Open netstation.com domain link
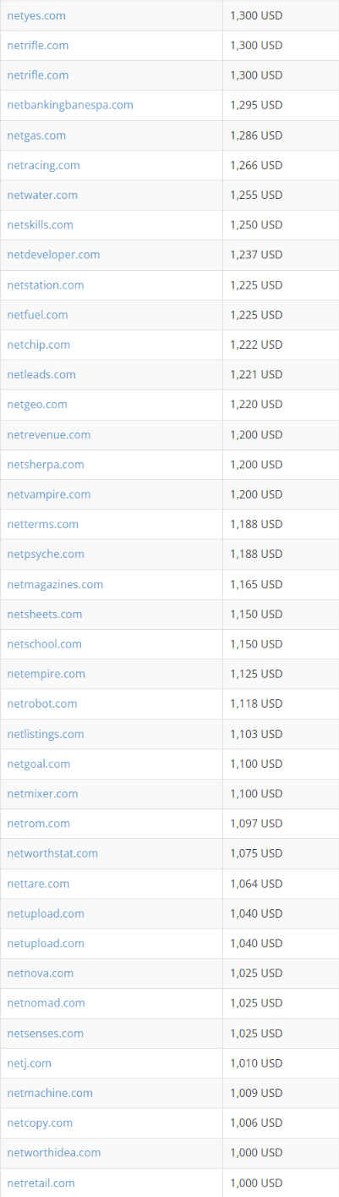The width and height of the screenshot is (339, 1197). pyautogui.click(x=46, y=284)
